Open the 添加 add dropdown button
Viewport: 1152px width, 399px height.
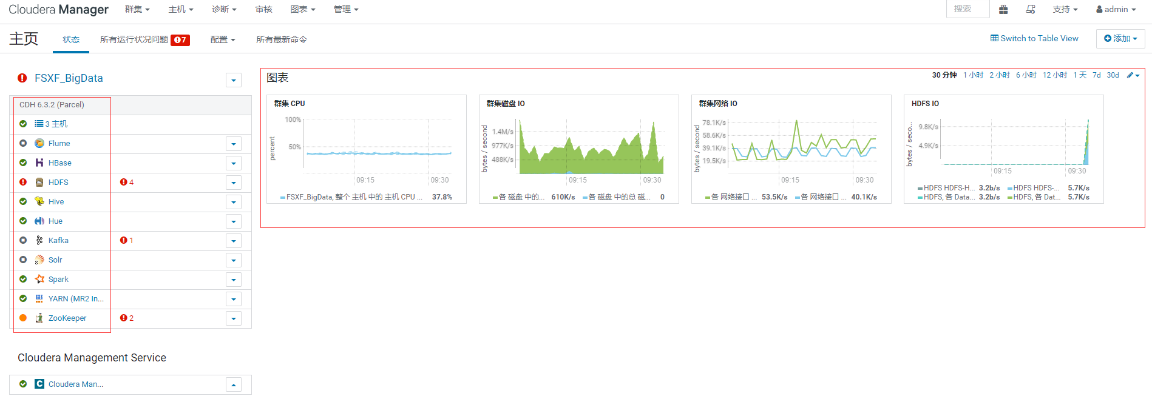pos(1120,38)
